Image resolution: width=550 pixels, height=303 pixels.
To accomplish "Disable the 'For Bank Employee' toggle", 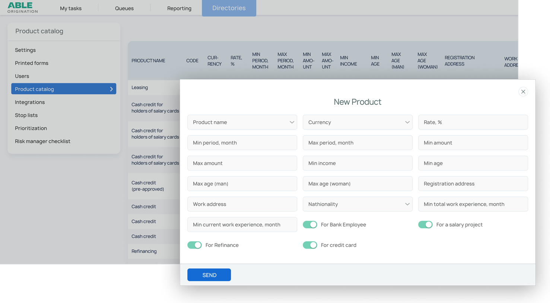I will click(x=310, y=224).
